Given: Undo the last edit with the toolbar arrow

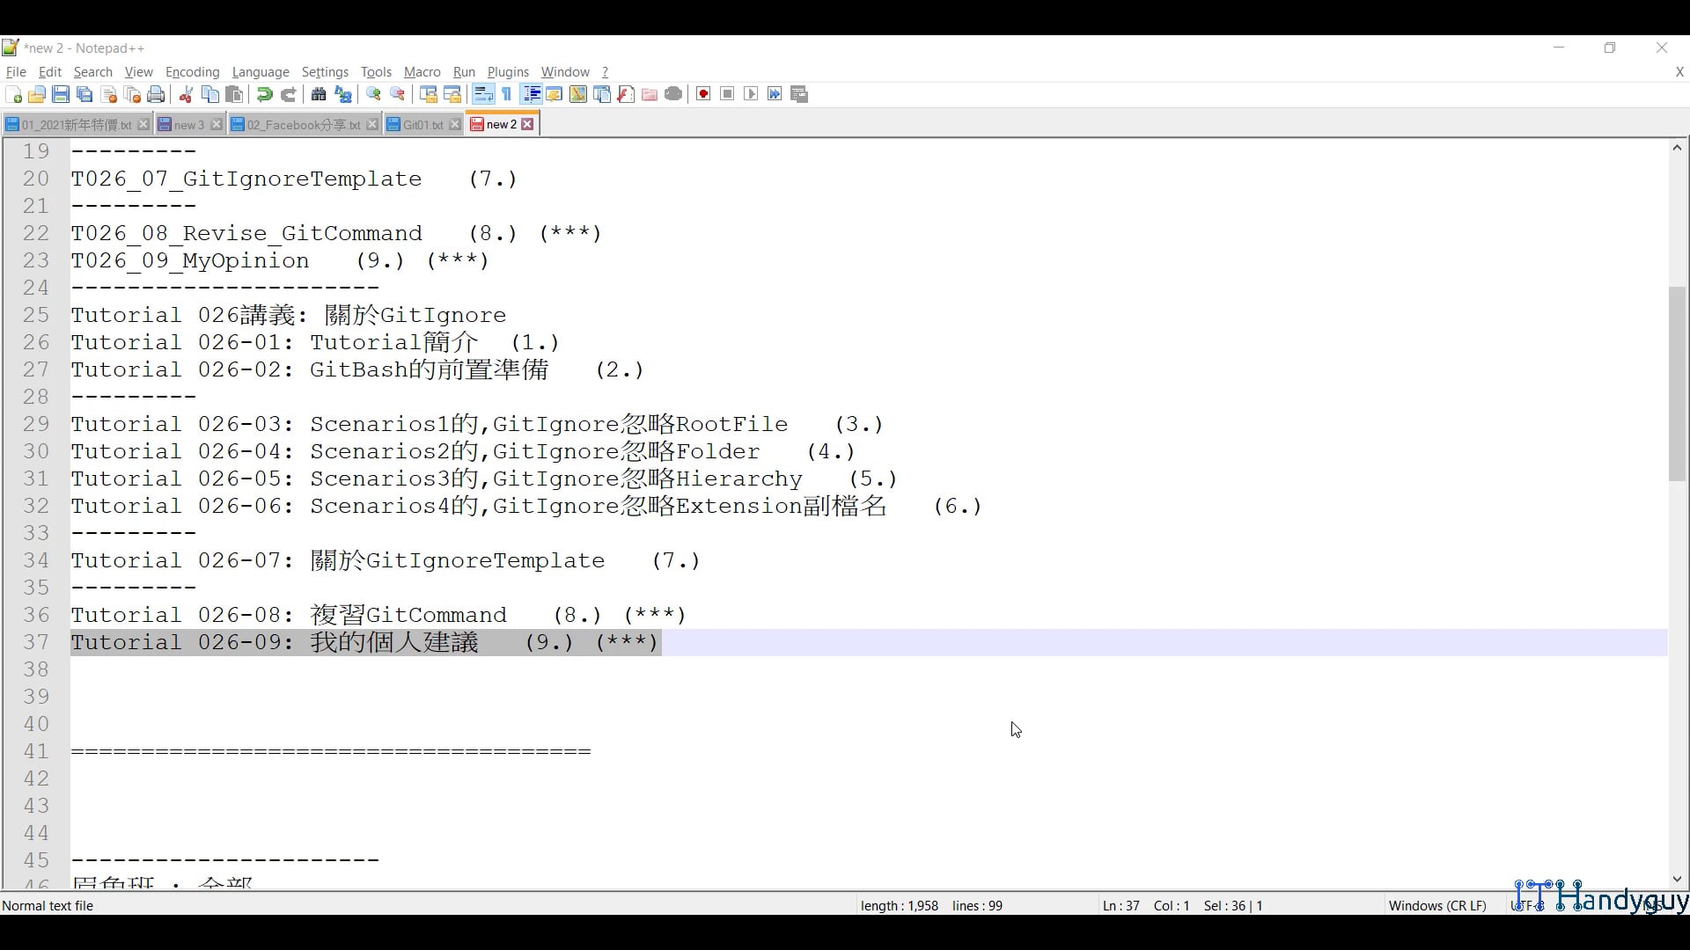Looking at the screenshot, I should point(264,94).
